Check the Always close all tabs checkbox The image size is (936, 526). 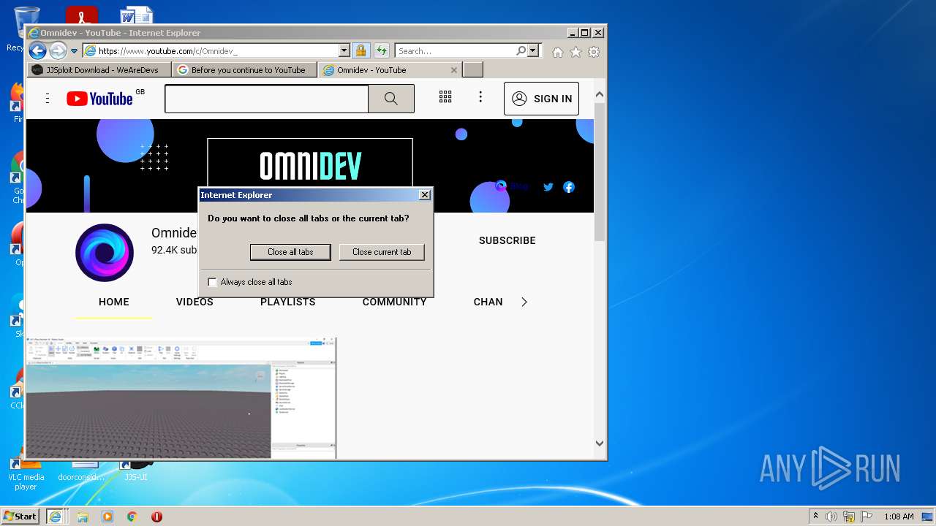tap(213, 282)
